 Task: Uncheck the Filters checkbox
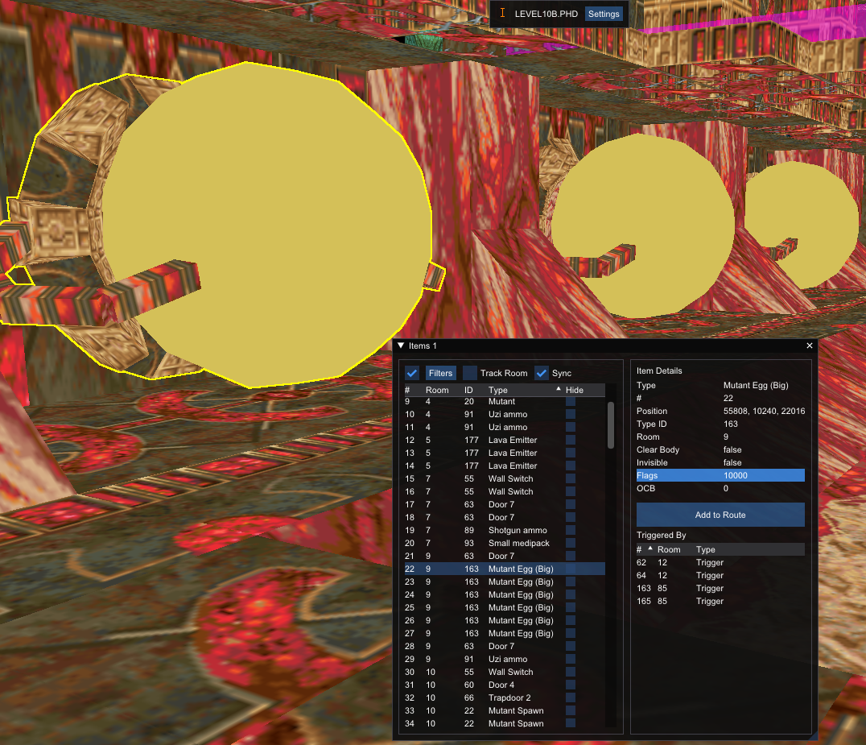tap(411, 372)
